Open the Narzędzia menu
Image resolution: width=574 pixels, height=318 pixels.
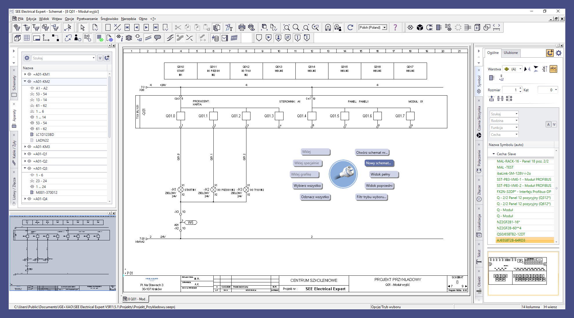click(x=128, y=19)
